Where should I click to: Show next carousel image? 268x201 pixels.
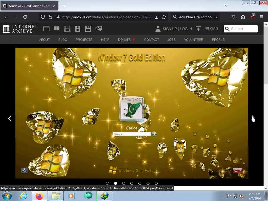click(x=253, y=119)
